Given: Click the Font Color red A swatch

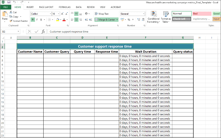Looking at the screenshot, I should (64, 20).
